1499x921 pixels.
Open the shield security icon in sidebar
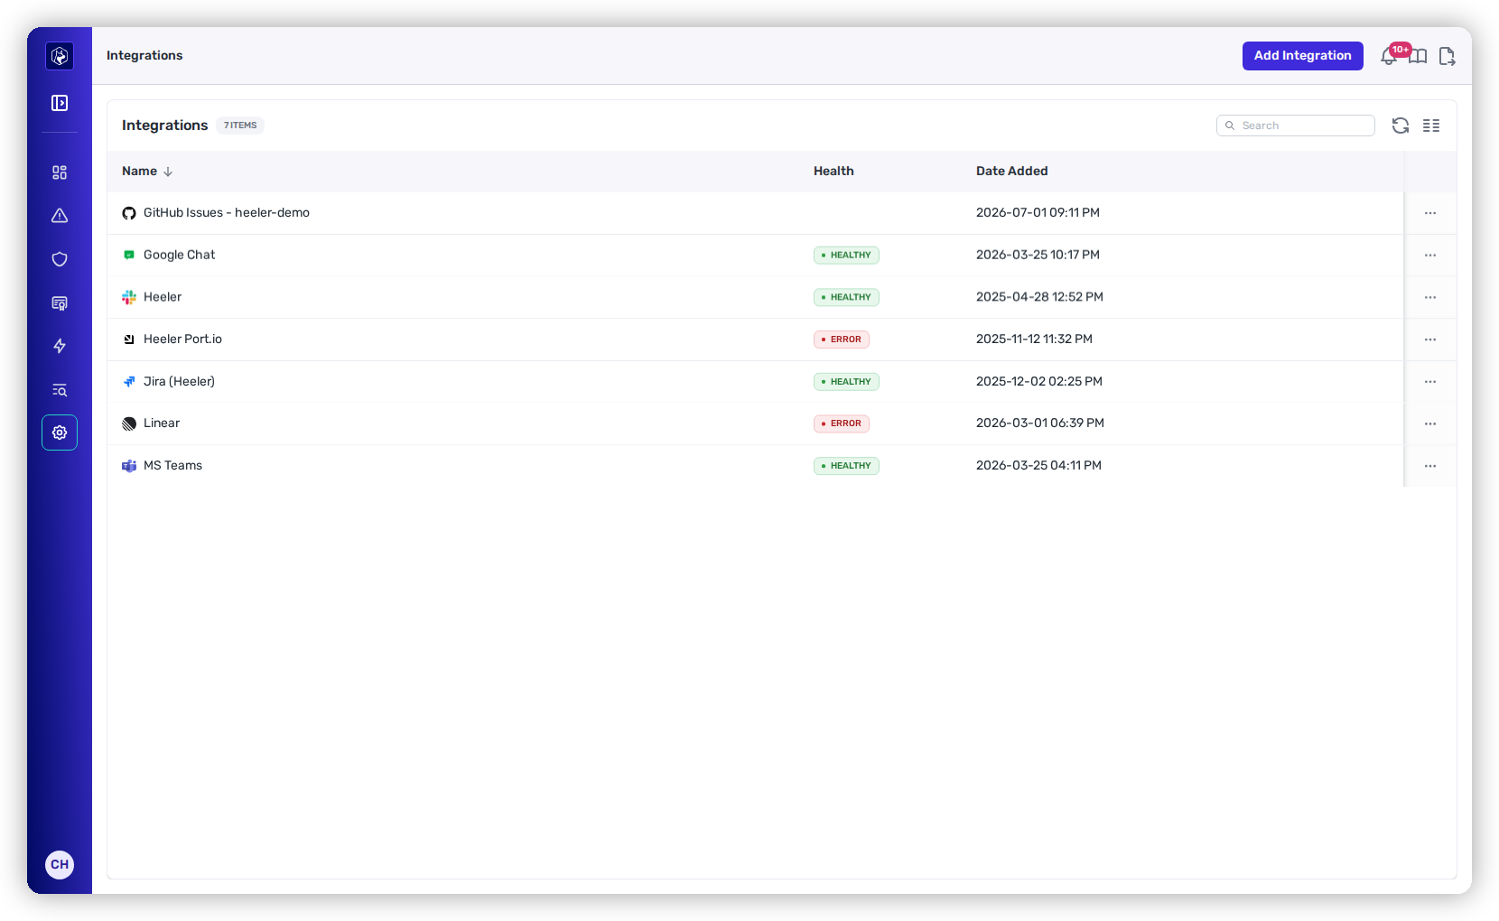pos(60,259)
